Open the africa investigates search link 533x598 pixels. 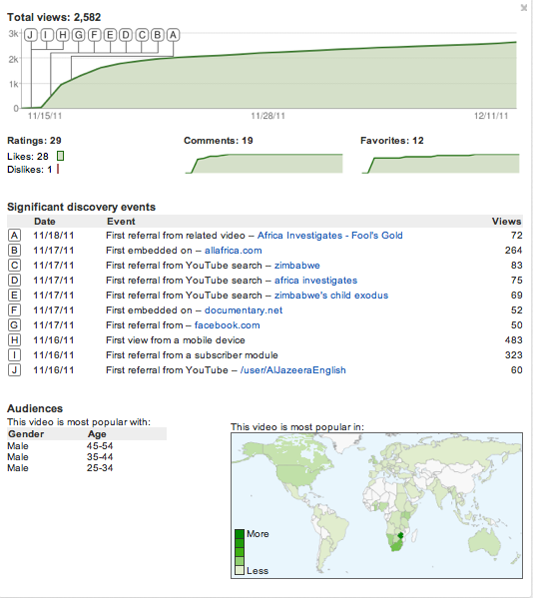point(315,281)
